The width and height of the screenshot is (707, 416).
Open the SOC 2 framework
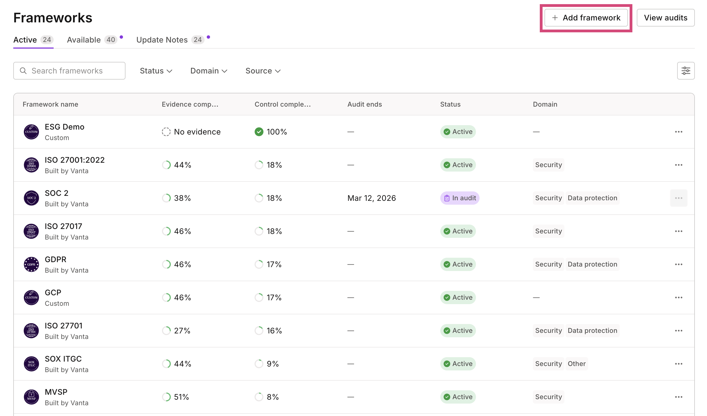point(57,193)
